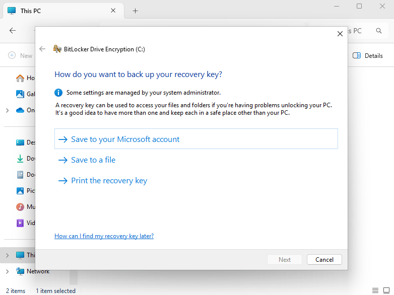Image resolution: width=394 pixels, height=295 pixels.
Task: Switch to the details list view icon
Action: point(375,290)
